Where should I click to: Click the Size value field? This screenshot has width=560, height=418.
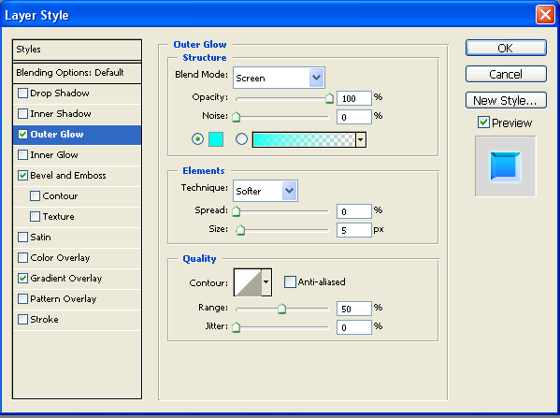click(354, 230)
